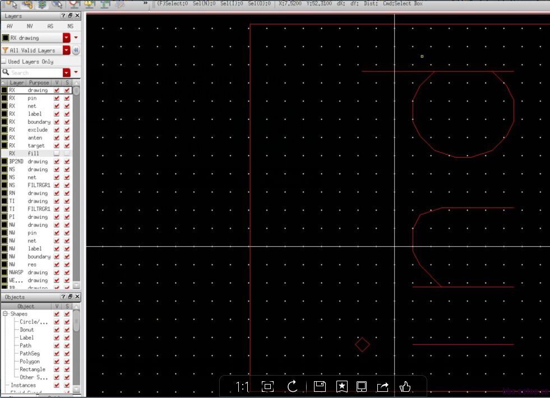Click small red triangle beside search box
550x398 pixels.
pos(76,72)
